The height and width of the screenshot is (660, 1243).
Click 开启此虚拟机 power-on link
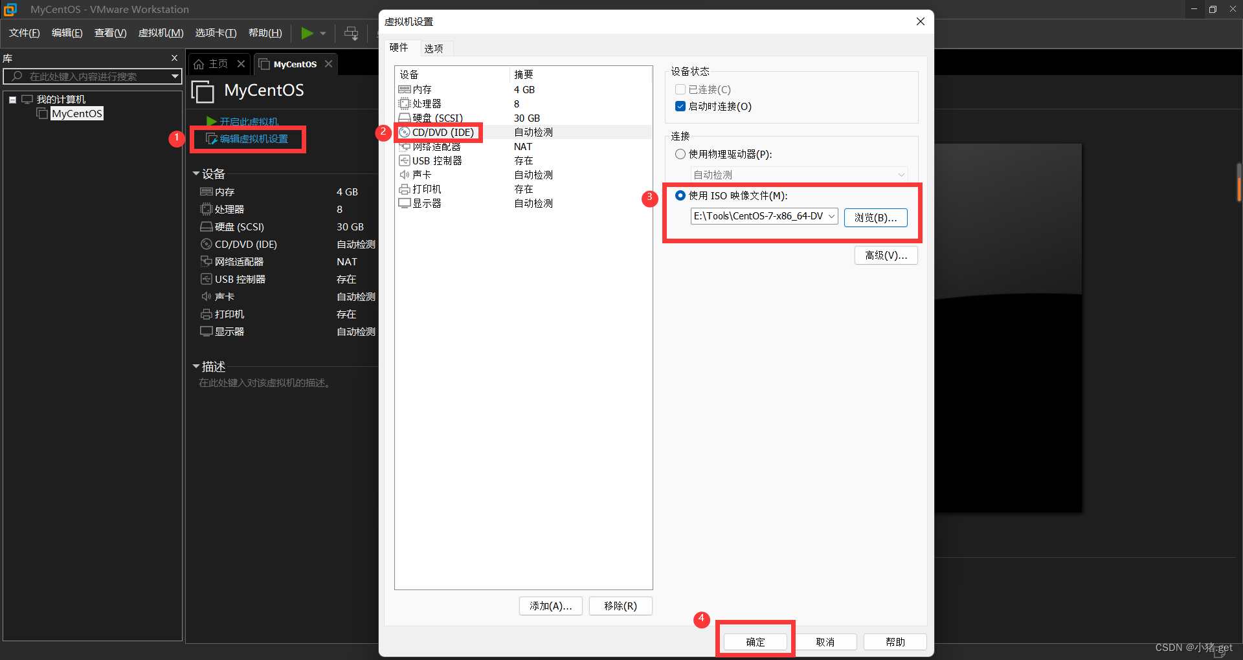point(249,121)
